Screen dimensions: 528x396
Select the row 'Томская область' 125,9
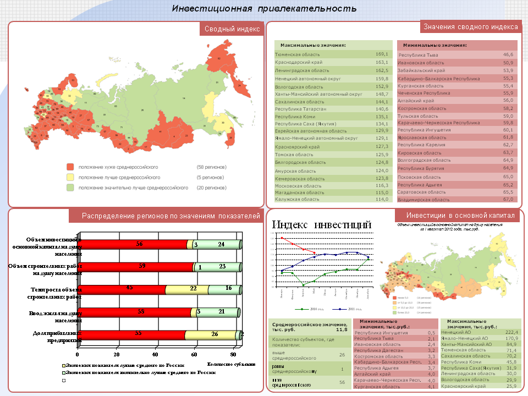(x=333, y=154)
